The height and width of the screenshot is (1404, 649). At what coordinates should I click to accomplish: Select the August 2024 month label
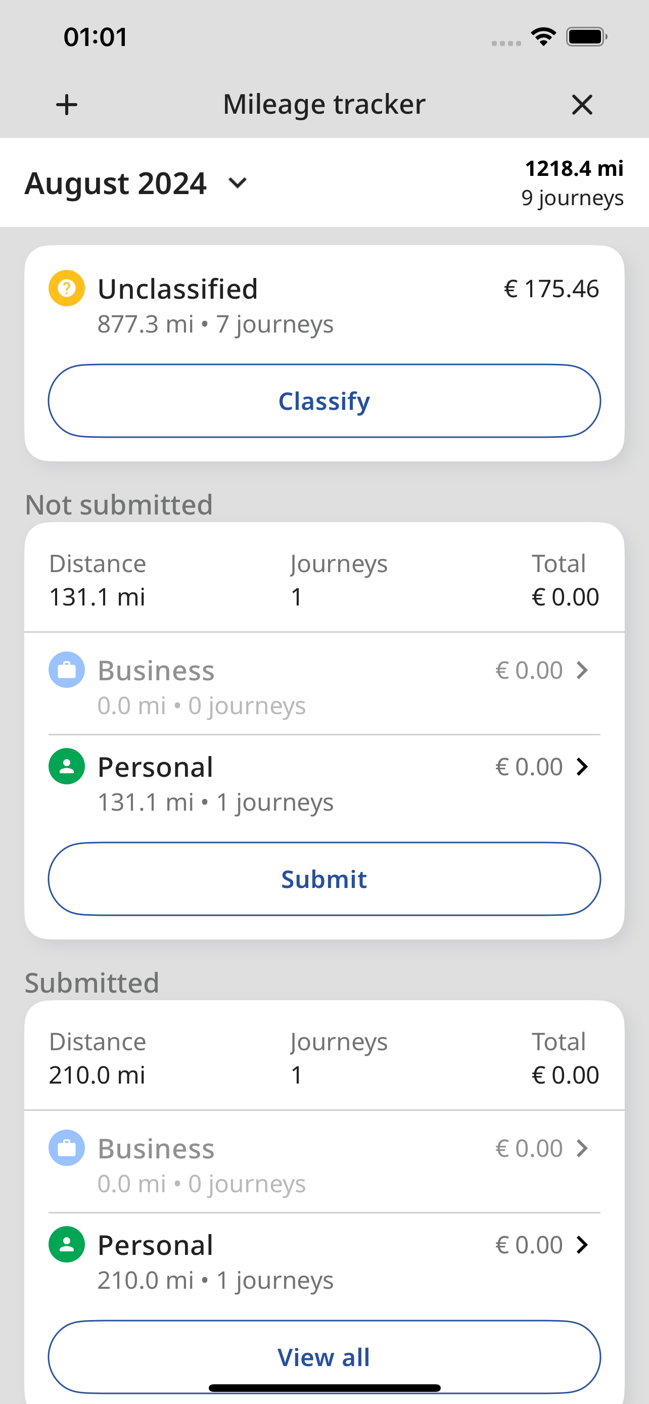point(116,182)
